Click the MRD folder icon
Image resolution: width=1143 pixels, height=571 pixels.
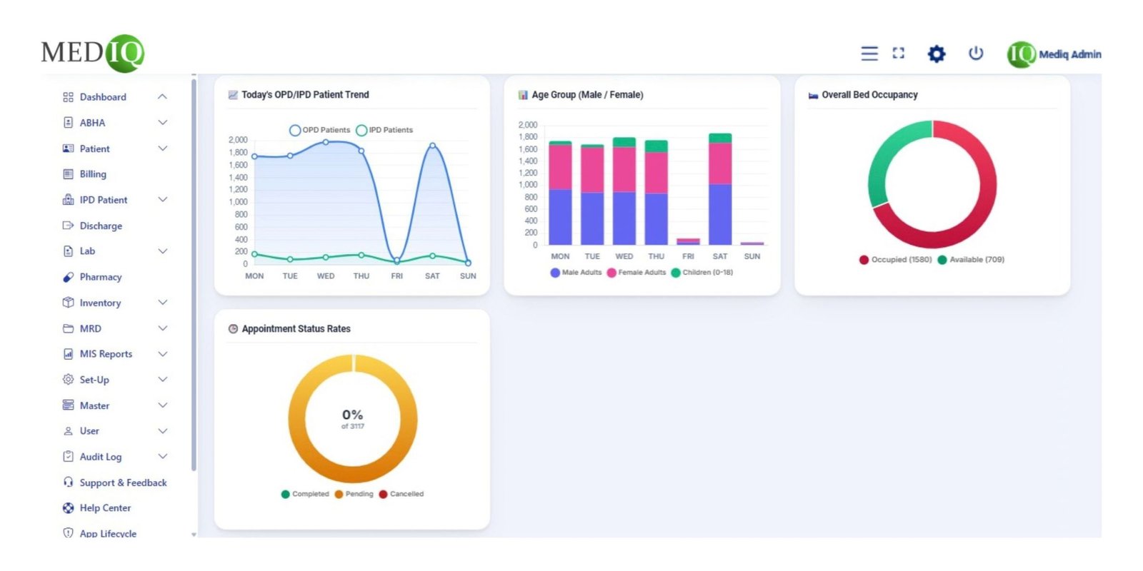tap(68, 328)
